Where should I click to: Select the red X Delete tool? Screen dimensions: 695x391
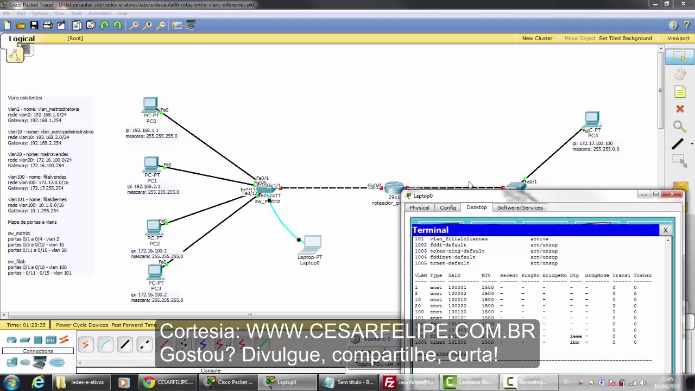point(679,109)
